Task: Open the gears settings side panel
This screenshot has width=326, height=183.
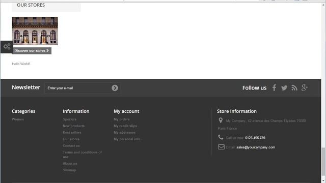Action: click(x=7, y=47)
